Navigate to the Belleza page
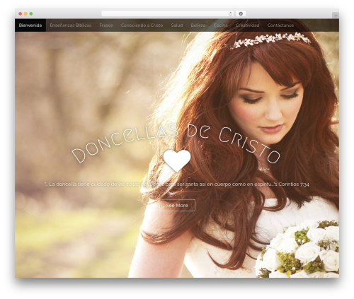The width and height of the screenshot is (354, 299). (198, 25)
